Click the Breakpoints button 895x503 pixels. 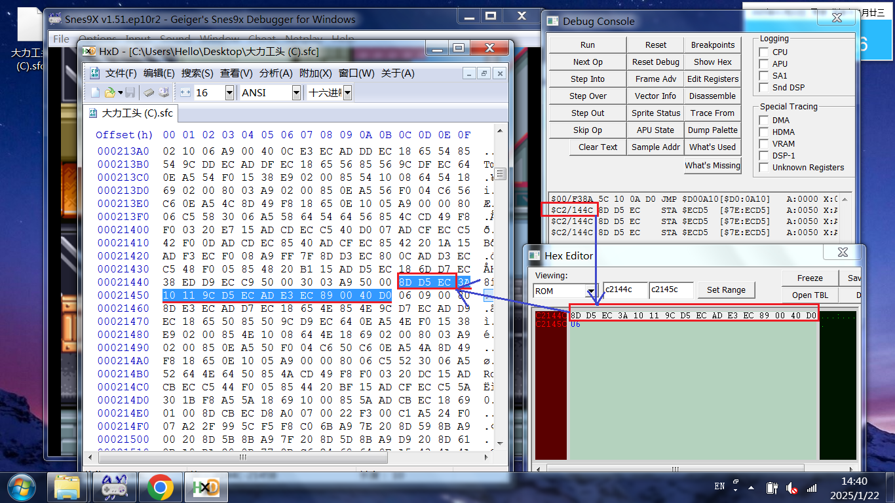coord(713,45)
